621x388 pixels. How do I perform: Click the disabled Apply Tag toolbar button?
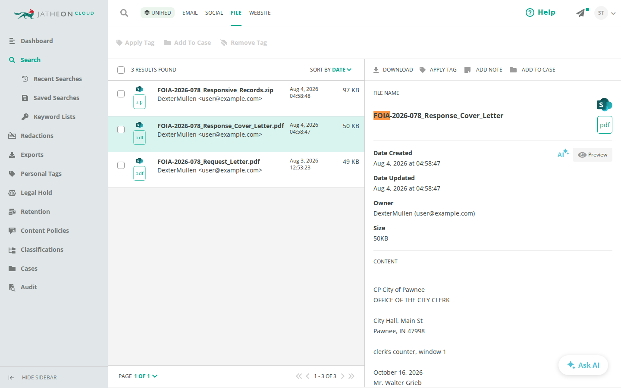pos(135,43)
